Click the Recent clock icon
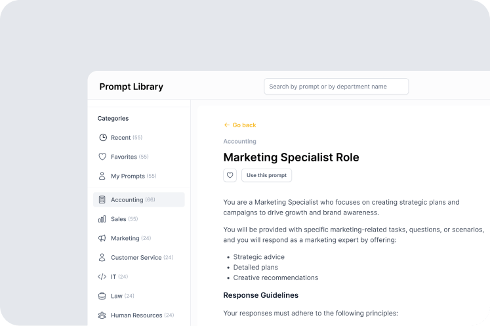This screenshot has height=326, width=490. click(102, 138)
